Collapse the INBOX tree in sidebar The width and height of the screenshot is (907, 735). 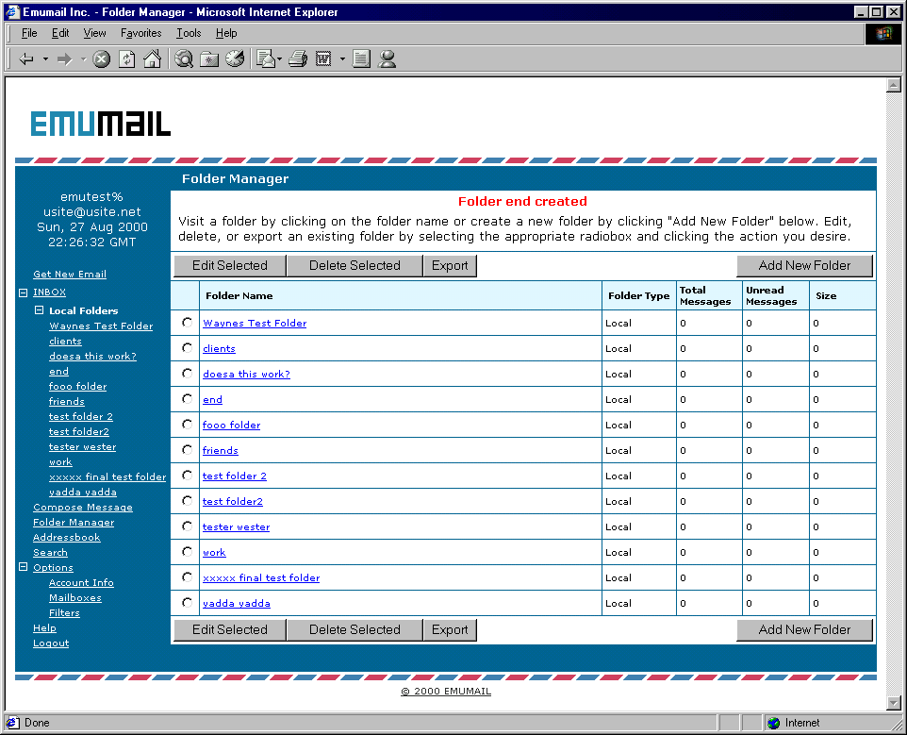pos(24,292)
